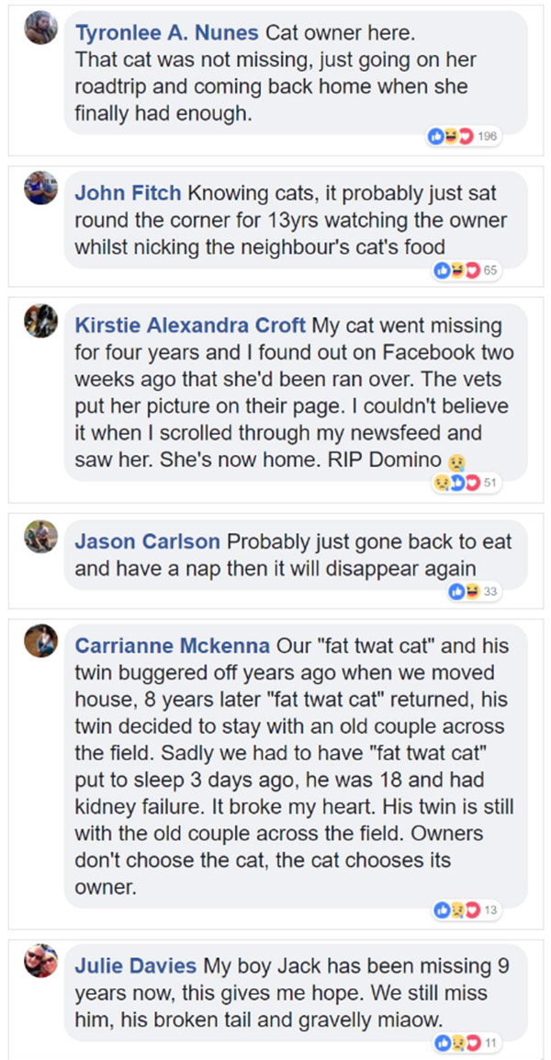Click reaction icons on Julie Davies' comment
The height and width of the screenshot is (1060, 551).
[x=456, y=1043]
